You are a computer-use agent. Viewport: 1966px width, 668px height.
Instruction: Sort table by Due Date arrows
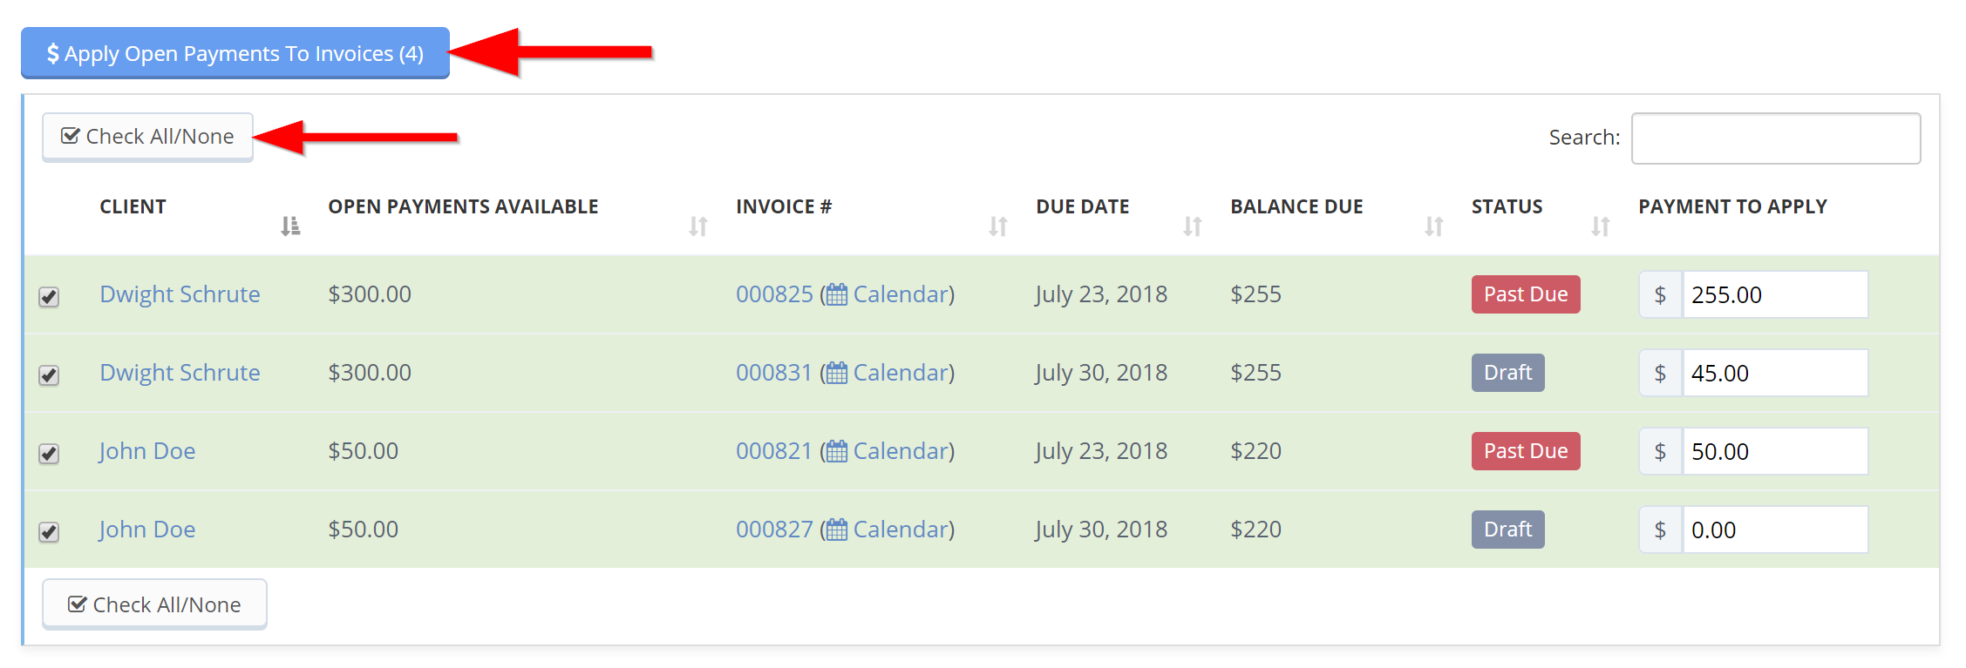tap(1193, 226)
